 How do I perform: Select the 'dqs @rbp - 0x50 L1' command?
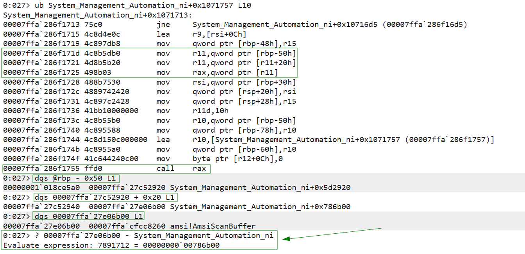[x=76, y=178]
